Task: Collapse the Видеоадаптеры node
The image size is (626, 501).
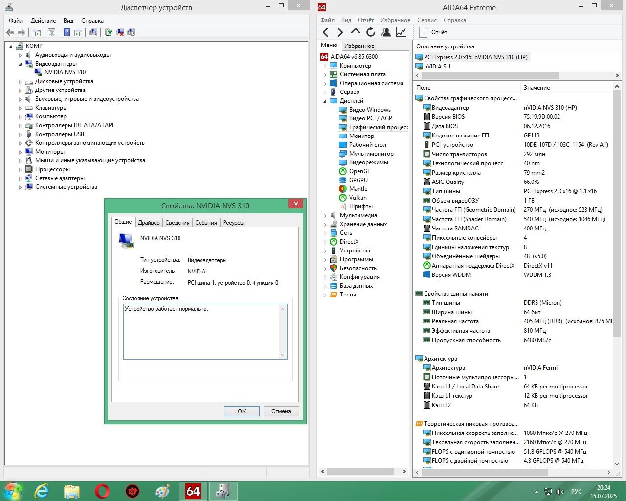Action: pyautogui.click(x=21, y=64)
